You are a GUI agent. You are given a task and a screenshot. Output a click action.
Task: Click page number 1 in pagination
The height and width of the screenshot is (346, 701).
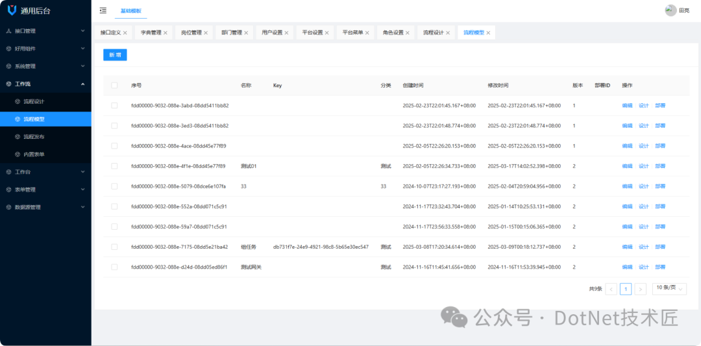point(625,289)
